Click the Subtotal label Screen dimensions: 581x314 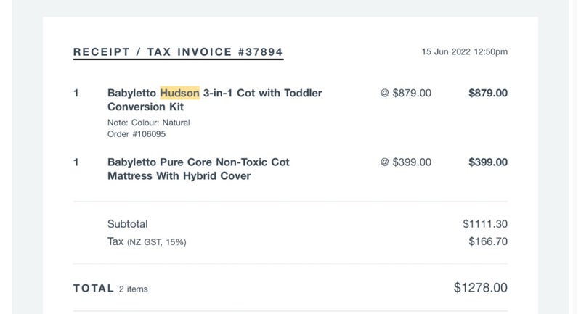pyautogui.click(x=128, y=224)
